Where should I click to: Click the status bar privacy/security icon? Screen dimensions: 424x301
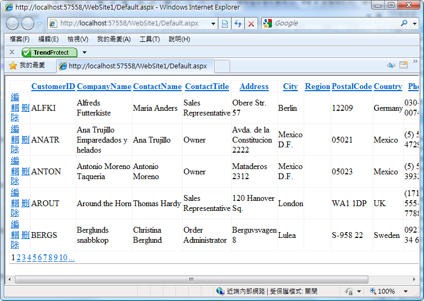click(349, 291)
